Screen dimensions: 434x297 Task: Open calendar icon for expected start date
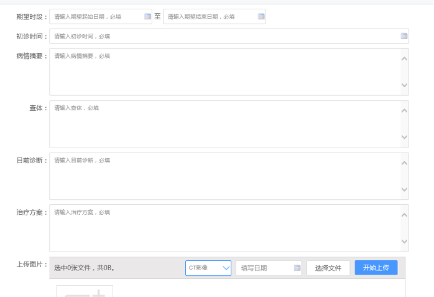147,17
